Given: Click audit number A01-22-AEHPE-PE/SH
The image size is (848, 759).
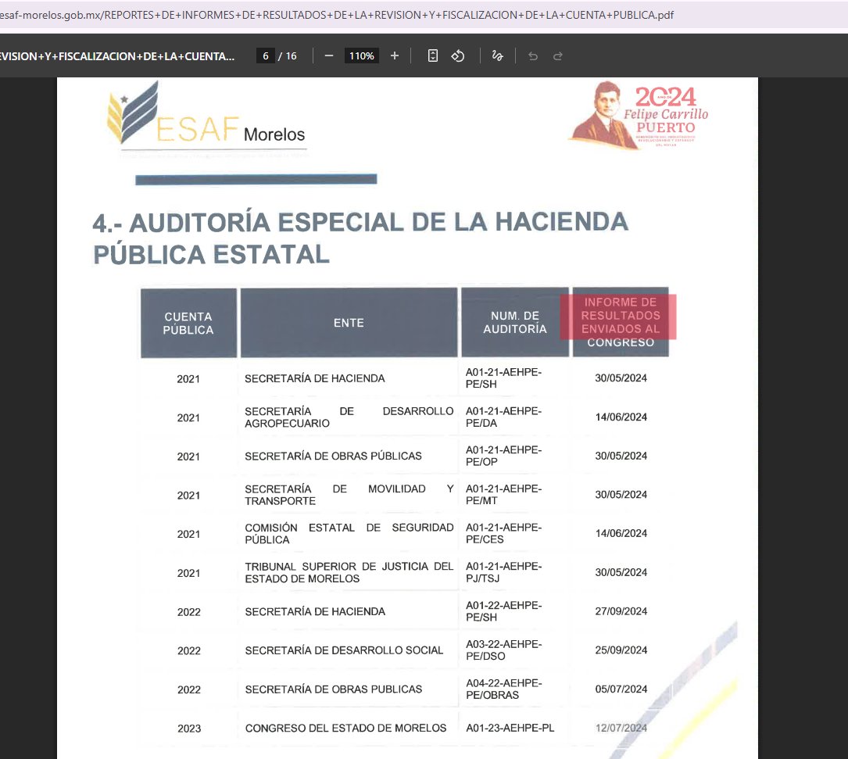Looking at the screenshot, I should 503,611.
